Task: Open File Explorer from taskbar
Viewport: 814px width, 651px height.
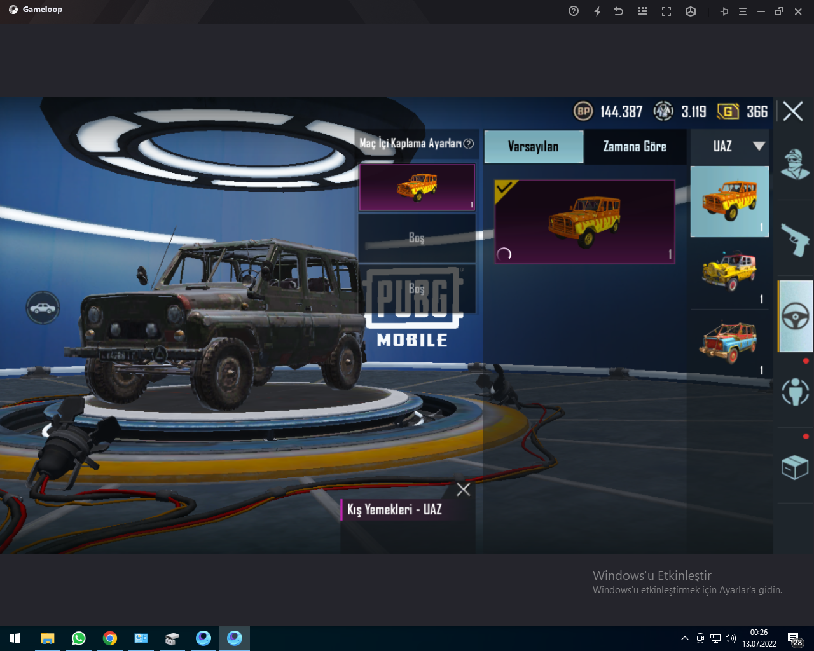Action: point(47,638)
